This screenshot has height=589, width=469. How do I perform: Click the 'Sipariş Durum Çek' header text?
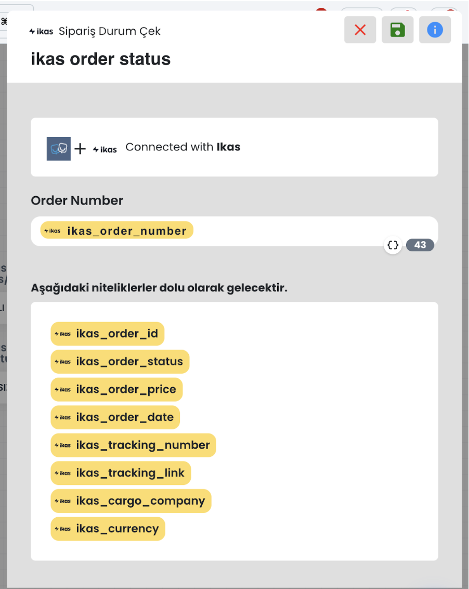110,31
